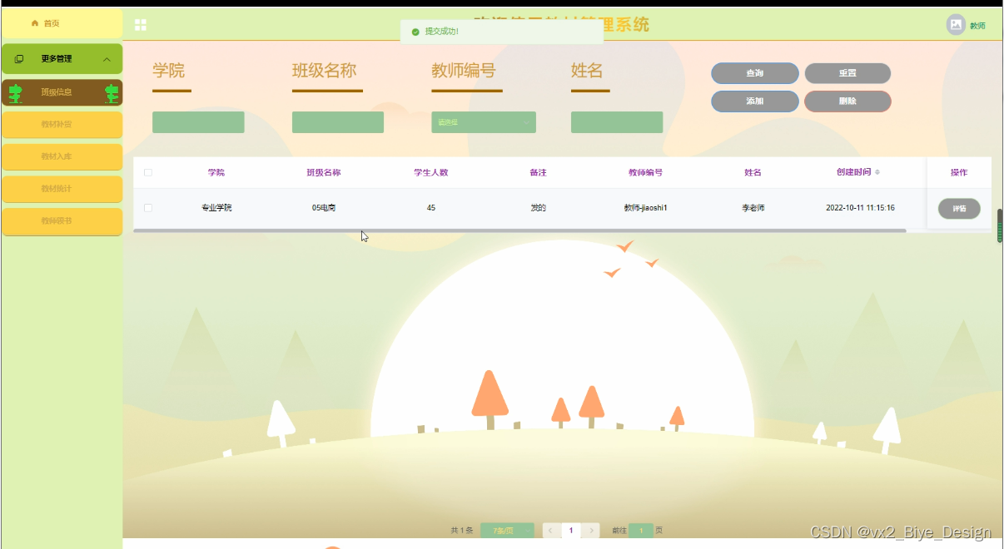Click the 共 1 条 total count

[462, 530]
